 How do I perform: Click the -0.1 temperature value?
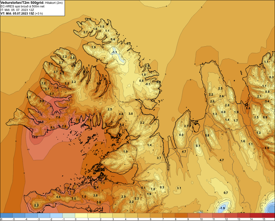tap(148, 84)
